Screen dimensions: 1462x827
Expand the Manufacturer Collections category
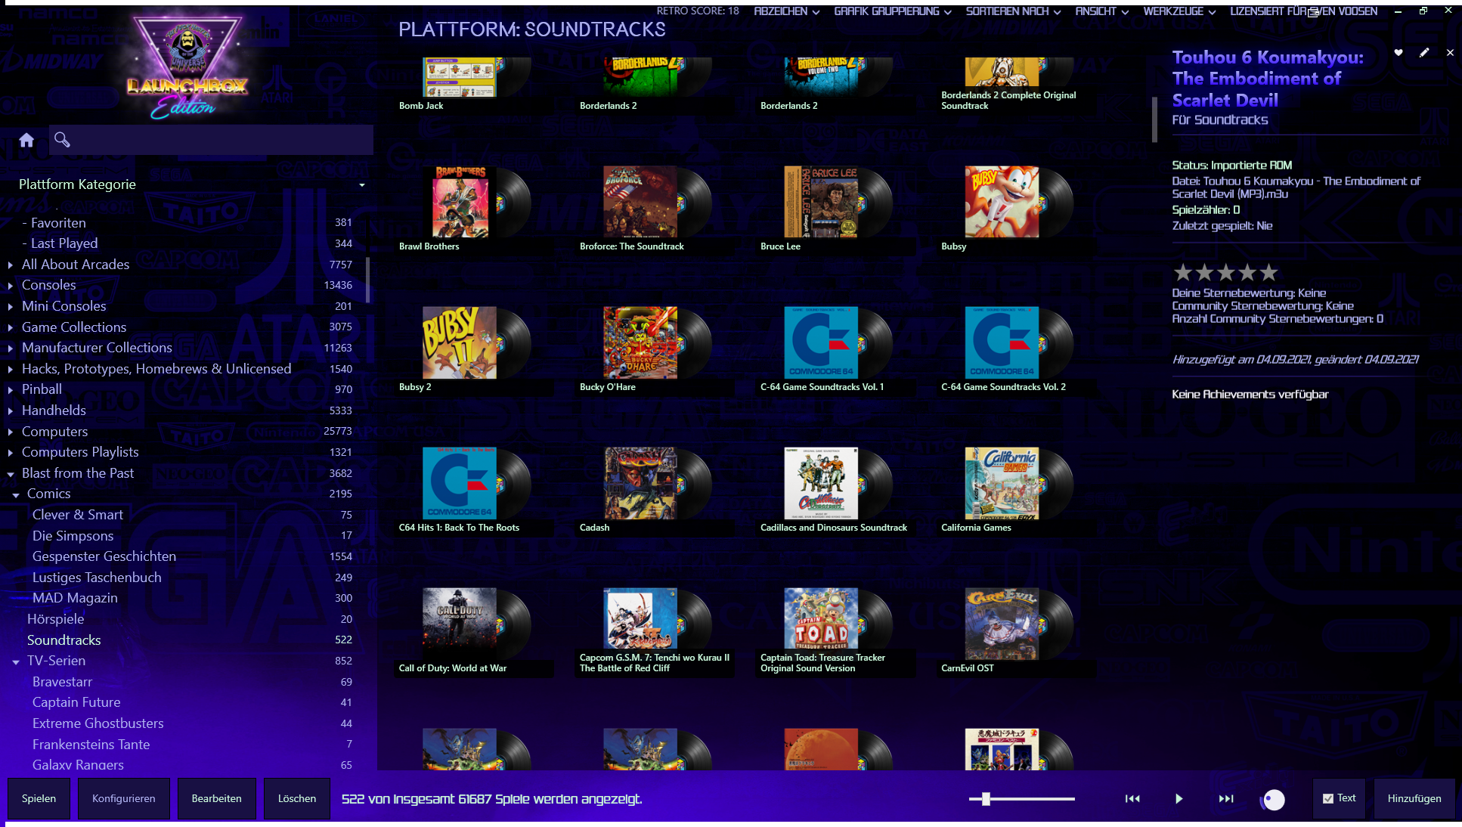click(x=10, y=348)
